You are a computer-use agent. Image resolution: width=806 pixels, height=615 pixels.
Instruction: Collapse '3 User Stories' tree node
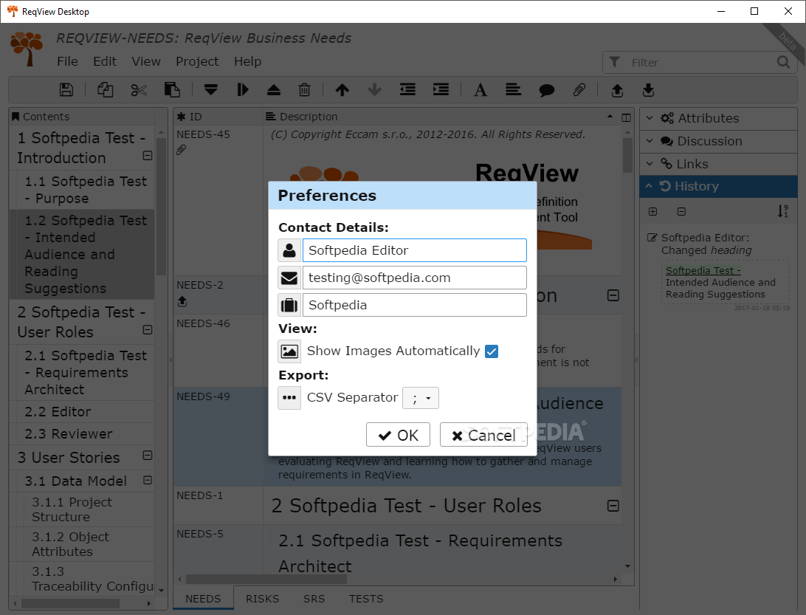click(x=148, y=455)
